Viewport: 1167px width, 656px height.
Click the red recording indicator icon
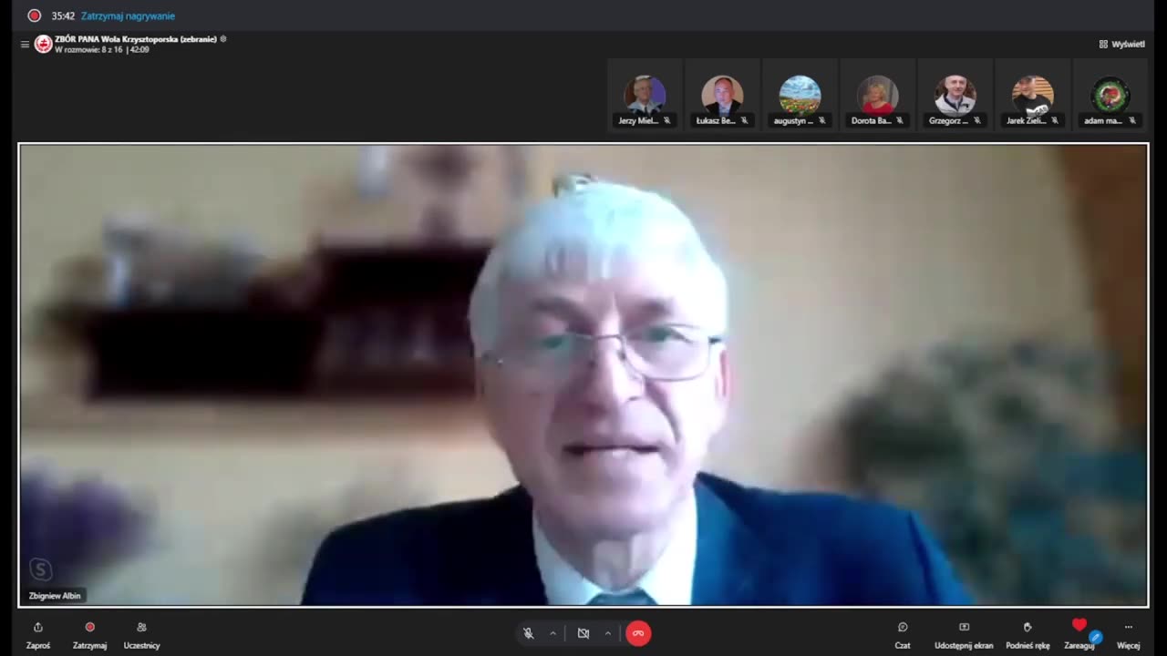coord(35,15)
